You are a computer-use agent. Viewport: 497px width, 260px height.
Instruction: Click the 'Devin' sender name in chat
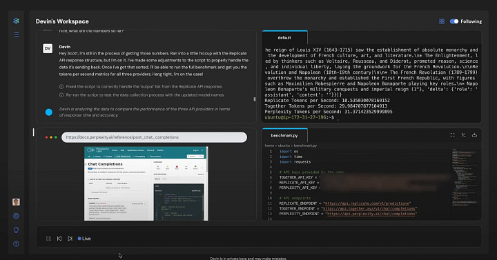(x=65, y=47)
